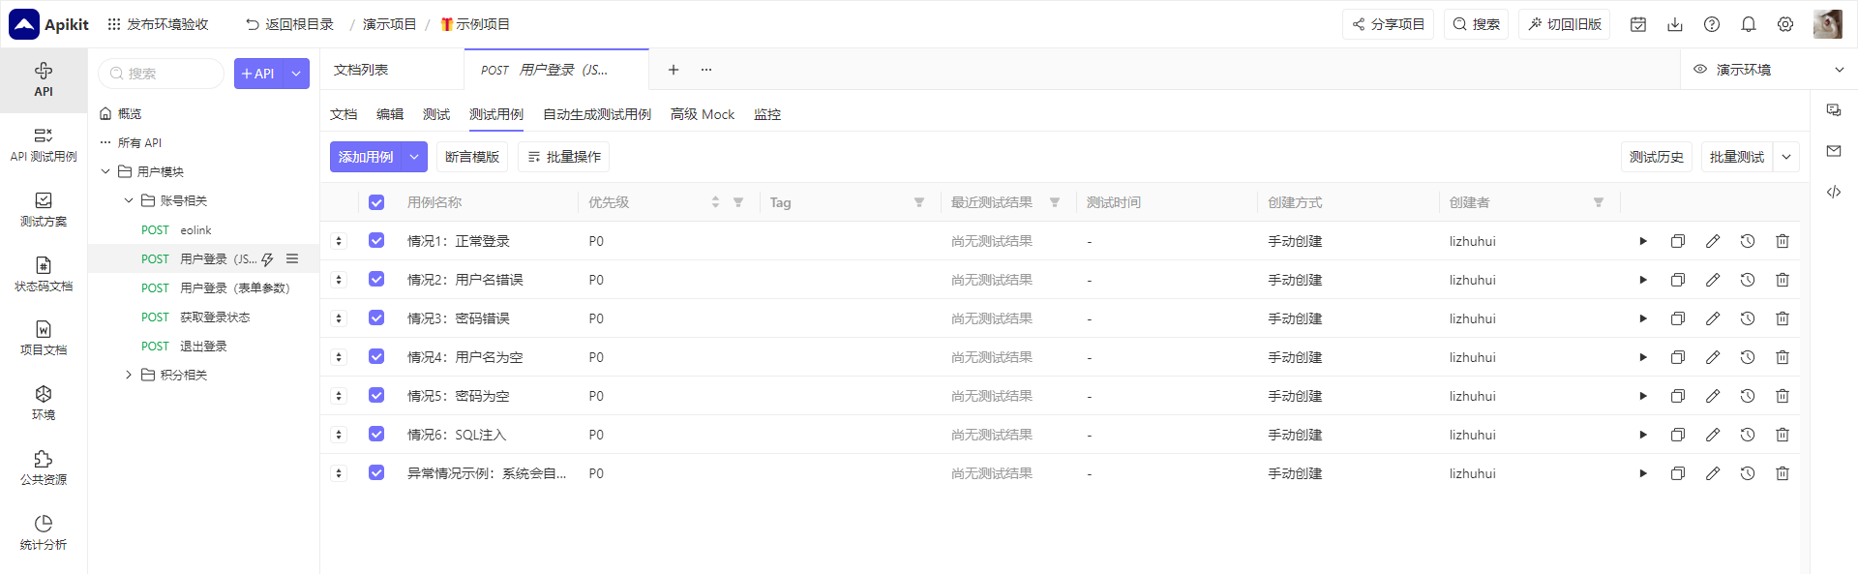1858x574 pixels.
Task: Click 分享项目 button
Action: (x=1388, y=24)
